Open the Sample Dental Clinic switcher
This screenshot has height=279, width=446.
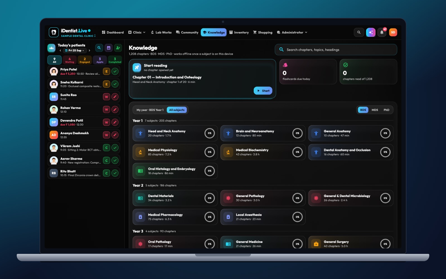(x=78, y=36)
